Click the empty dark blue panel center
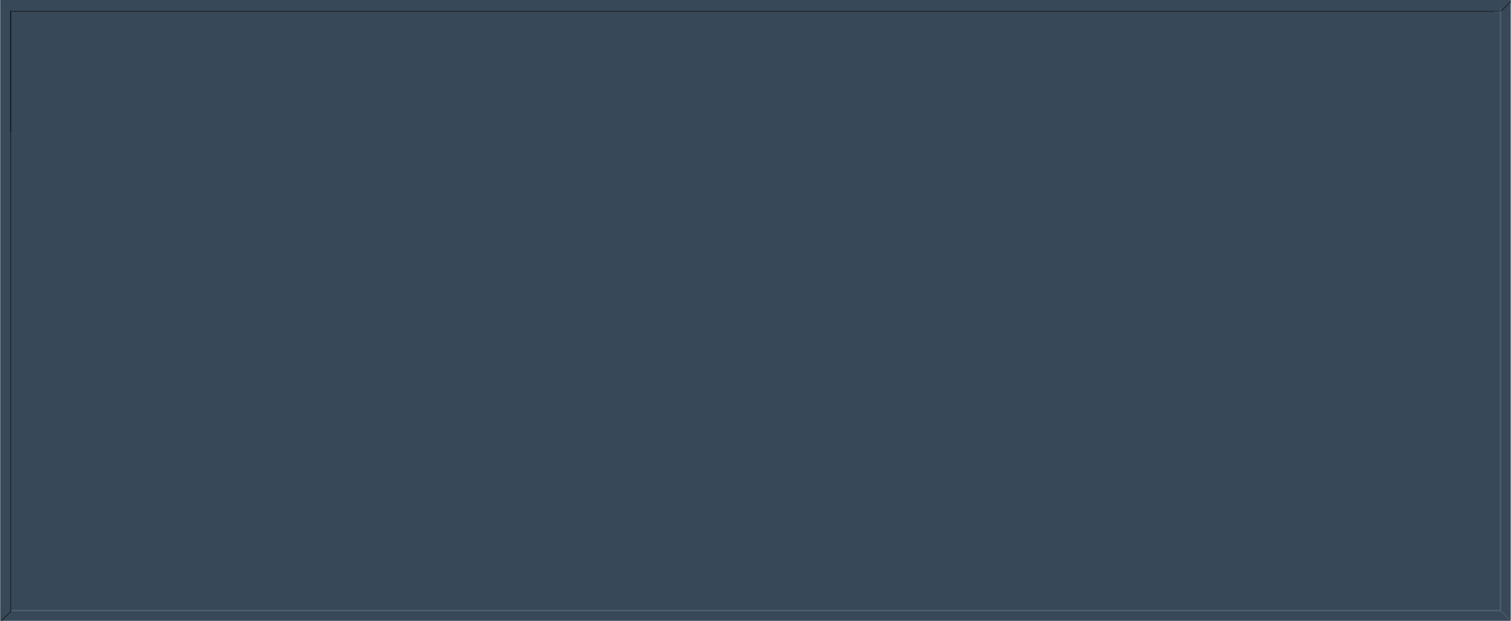Image resolution: width=1511 pixels, height=621 pixels. tap(756, 311)
